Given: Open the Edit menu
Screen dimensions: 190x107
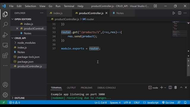Looking at the screenshot, I should click(x=19, y=6).
